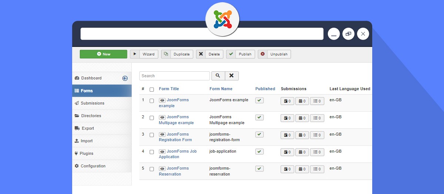View today's submissions for Reservation form
The width and height of the screenshot is (444, 194).
(287, 169)
